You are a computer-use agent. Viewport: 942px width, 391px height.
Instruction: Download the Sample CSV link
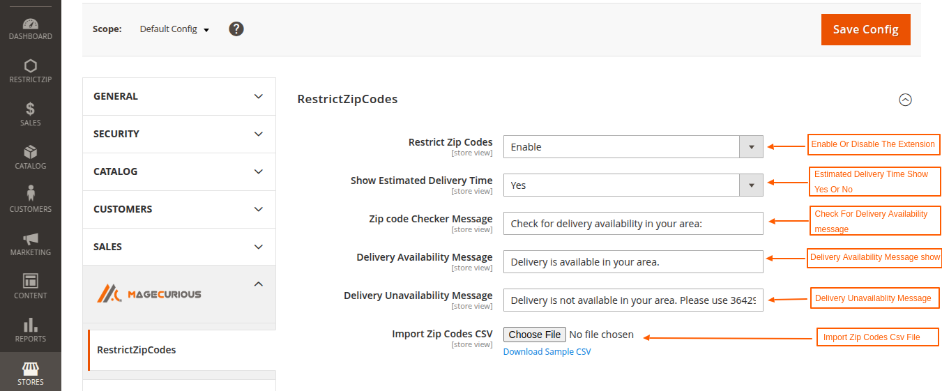tap(547, 352)
